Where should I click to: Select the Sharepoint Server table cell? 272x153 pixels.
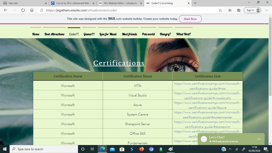tap(138, 124)
